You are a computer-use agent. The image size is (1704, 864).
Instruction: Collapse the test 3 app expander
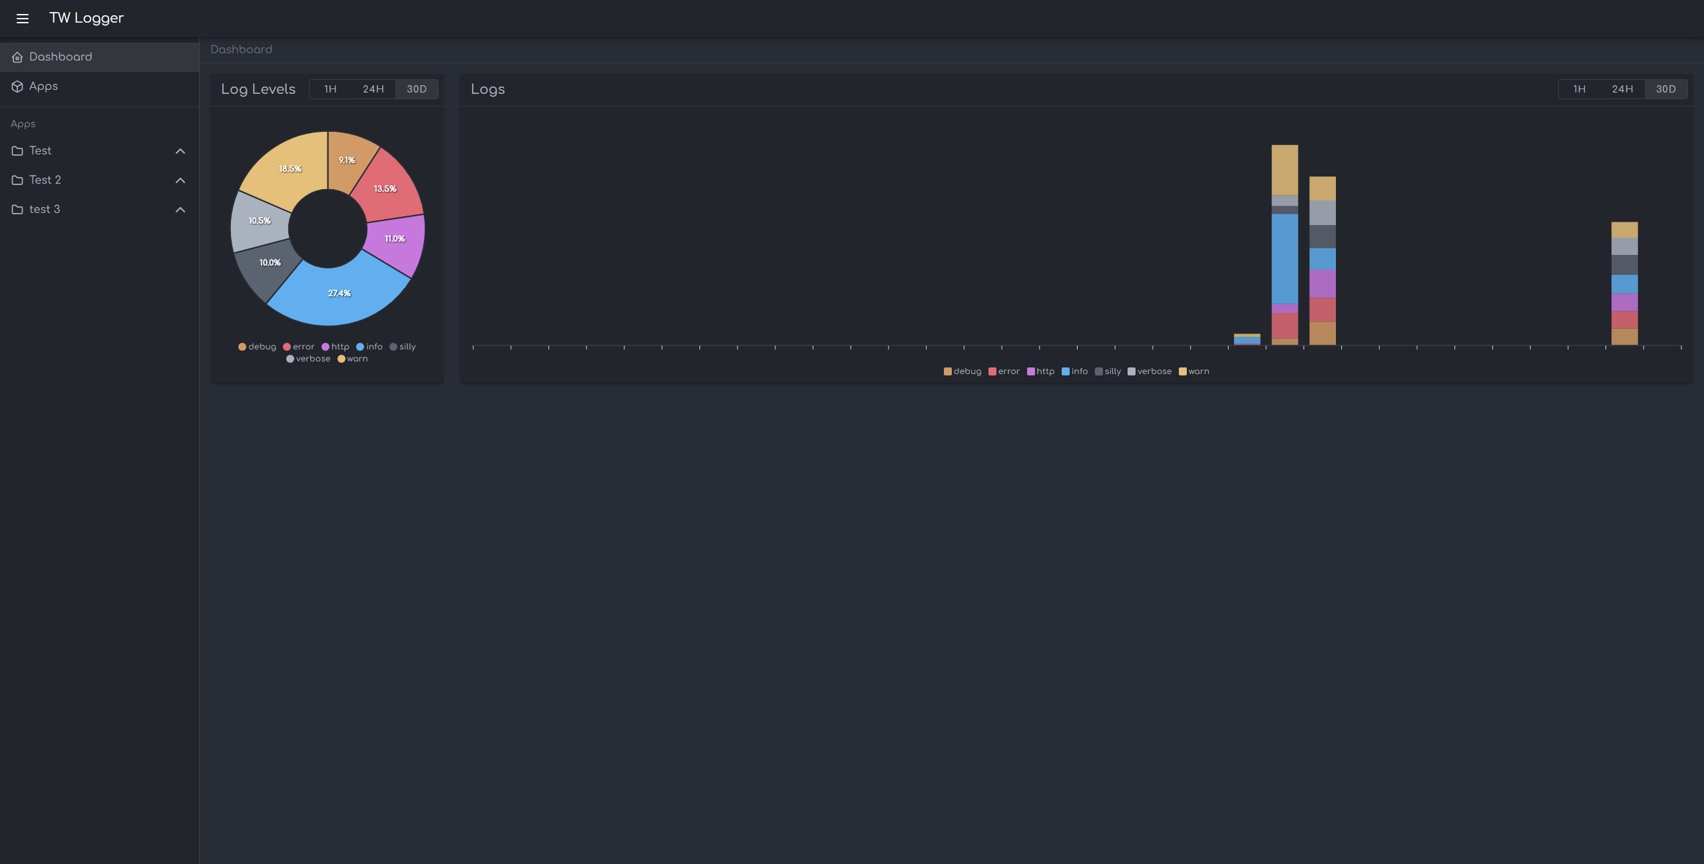pos(180,210)
